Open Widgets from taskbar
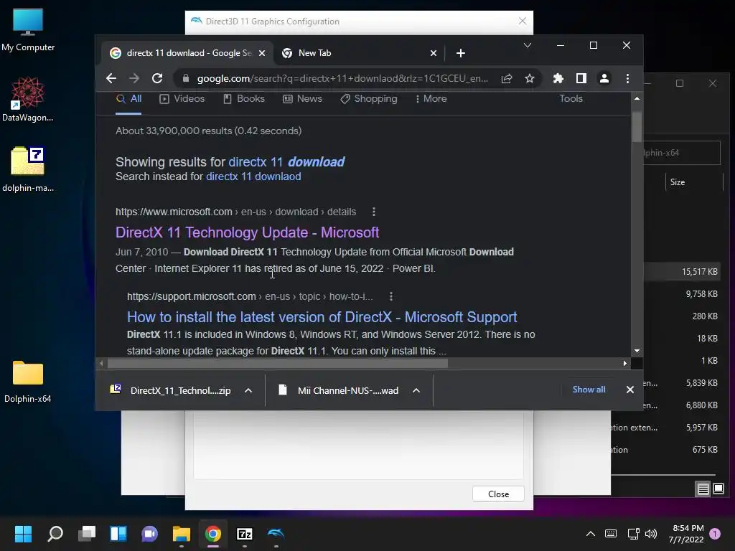Screen dimensions: 735x551 [118, 534]
